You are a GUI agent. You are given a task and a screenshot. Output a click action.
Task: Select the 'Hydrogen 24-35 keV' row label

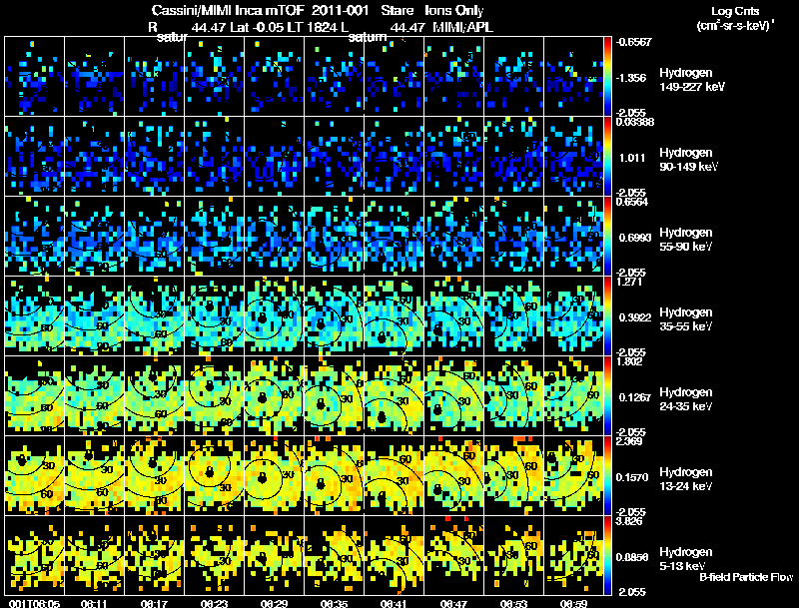(686, 399)
